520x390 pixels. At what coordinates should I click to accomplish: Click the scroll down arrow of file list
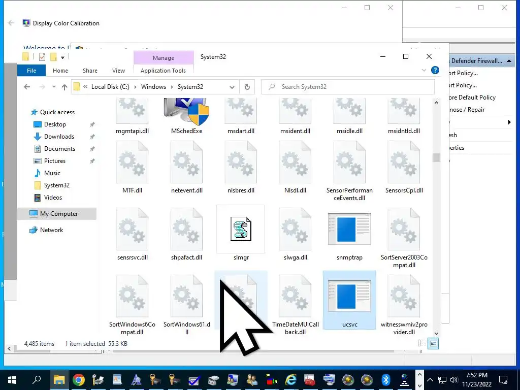tap(436, 334)
